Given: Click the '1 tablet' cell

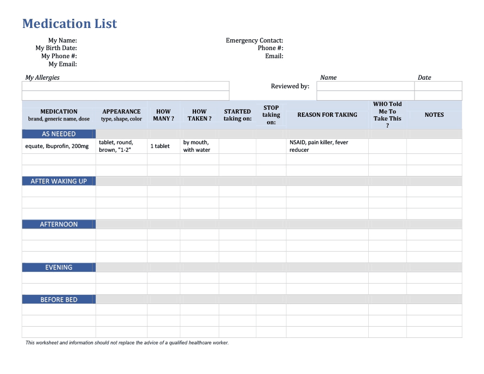Looking at the screenshot, I should click(164, 146).
